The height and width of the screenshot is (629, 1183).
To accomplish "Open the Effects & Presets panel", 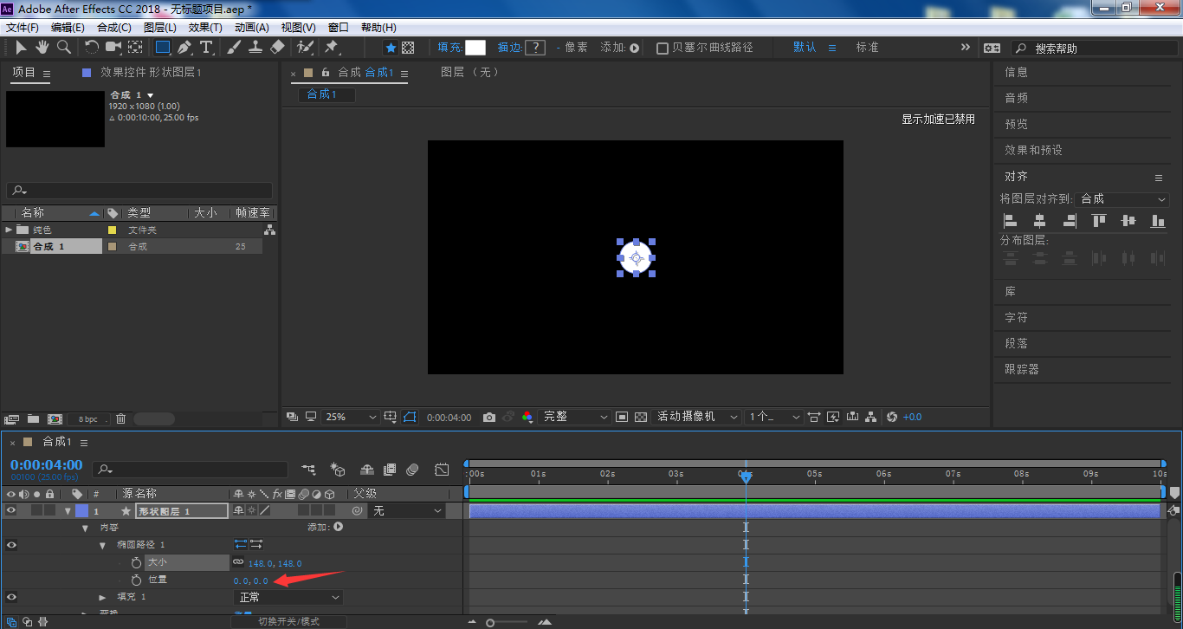I will point(1033,150).
